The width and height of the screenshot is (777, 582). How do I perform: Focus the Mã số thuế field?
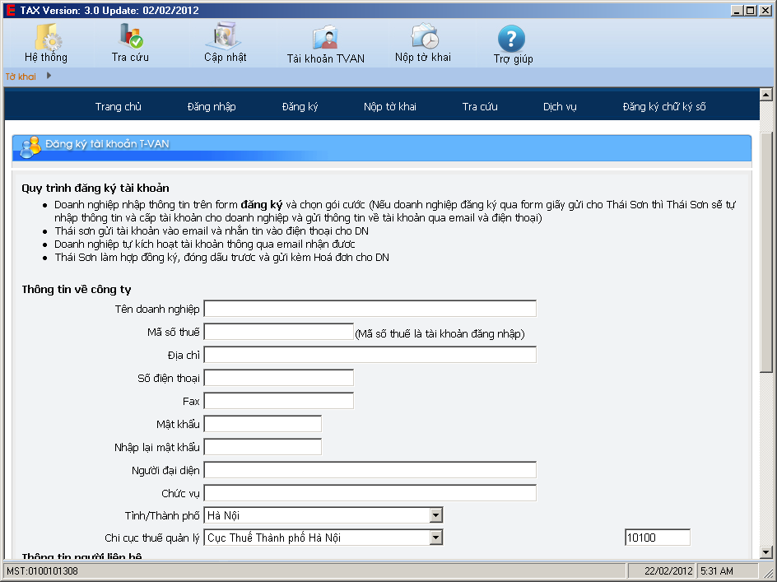click(x=278, y=332)
